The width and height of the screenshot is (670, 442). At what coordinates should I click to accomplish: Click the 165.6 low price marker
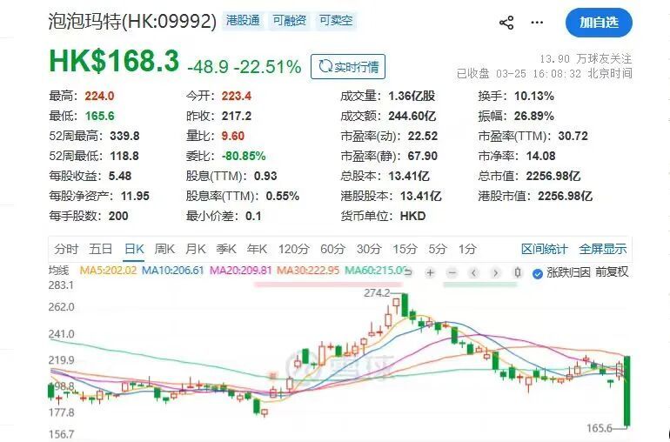pyautogui.click(x=600, y=428)
